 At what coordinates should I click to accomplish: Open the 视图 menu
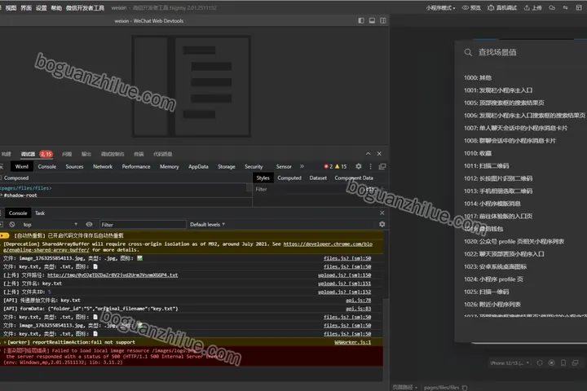pos(11,8)
